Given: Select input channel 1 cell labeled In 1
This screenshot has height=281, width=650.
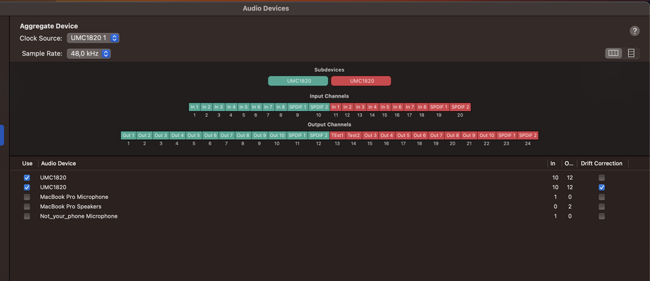Looking at the screenshot, I should [195, 107].
